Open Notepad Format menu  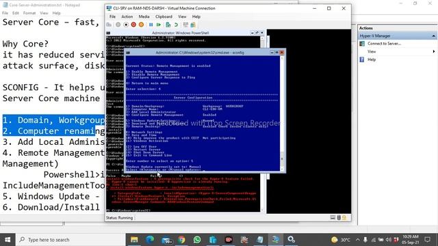(29, 13)
